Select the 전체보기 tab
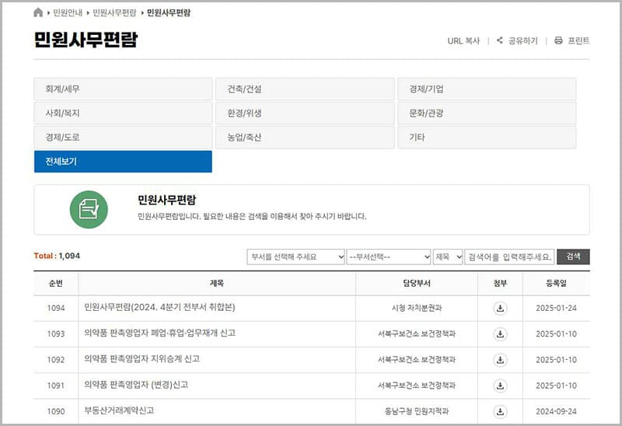The image size is (622, 426). (x=123, y=162)
